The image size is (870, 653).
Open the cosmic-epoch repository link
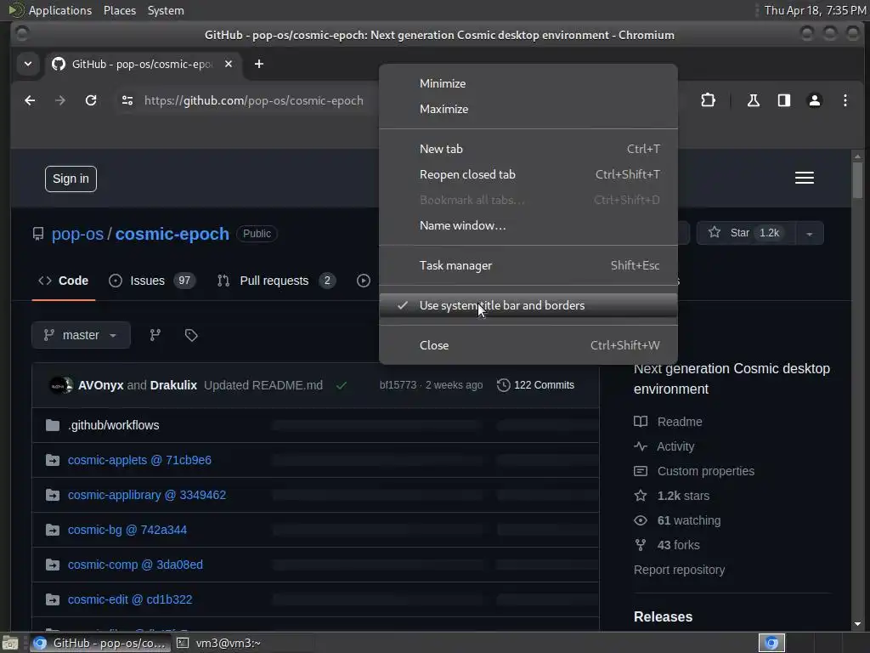click(172, 234)
